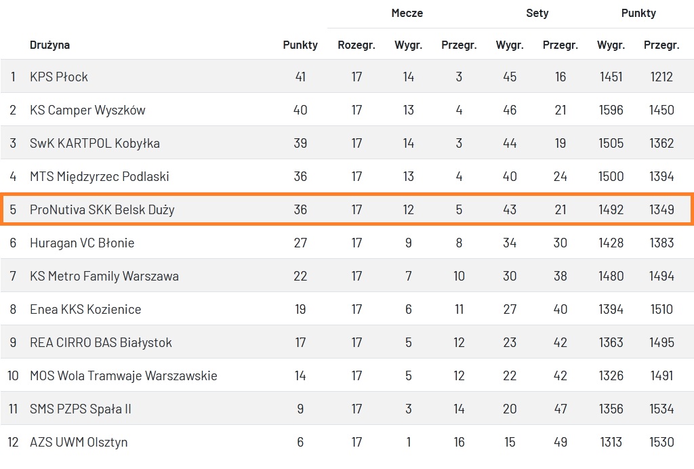Select MOS Wola Tramwaje Warszawskie team
Image resolution: width=694 pixels, height=469 pixels.
[123, 375]
